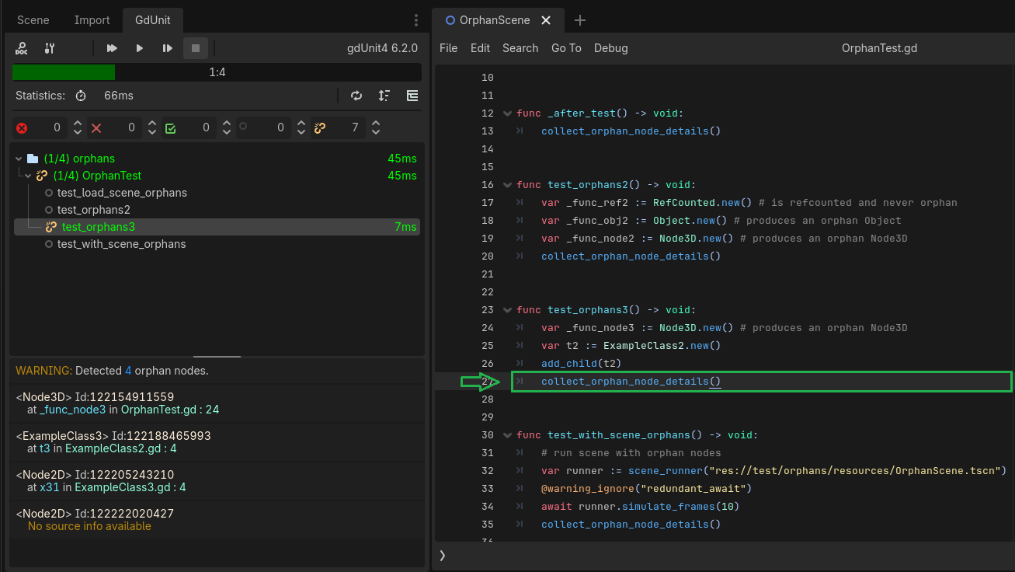
Task: Toggle the tree view mode icon
Action: pyautogui.click(x=412, y=96)
